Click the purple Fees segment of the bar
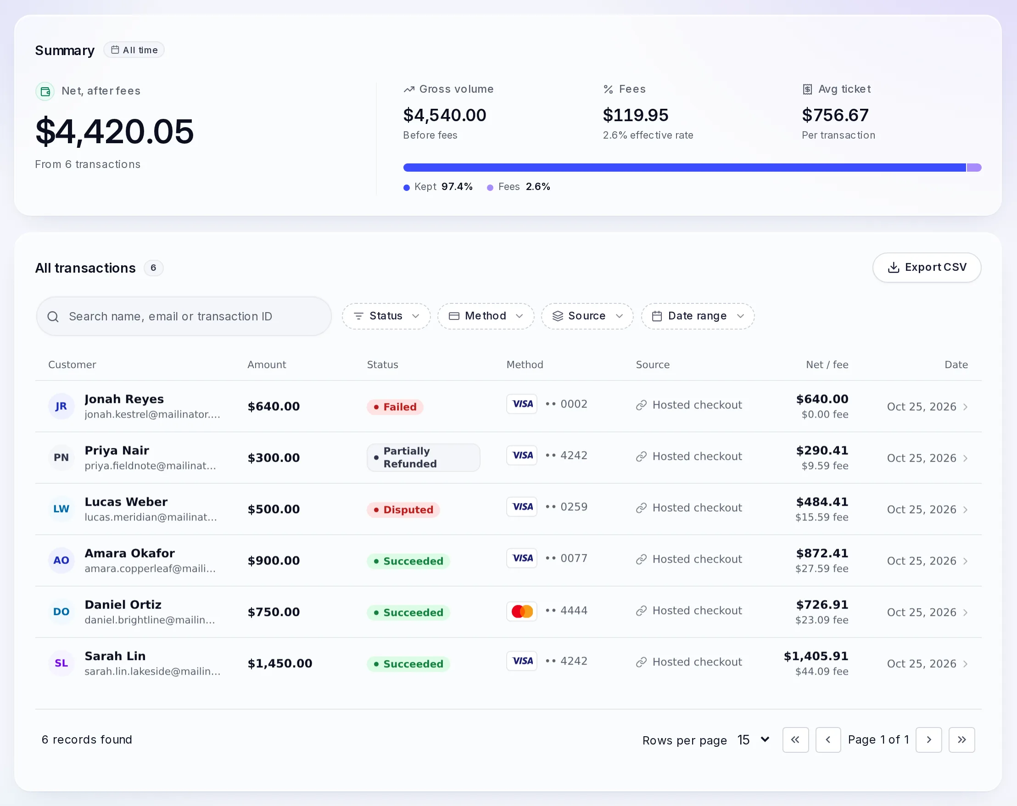Viewport: 1017px width, 806px height. tap(974, 168)
